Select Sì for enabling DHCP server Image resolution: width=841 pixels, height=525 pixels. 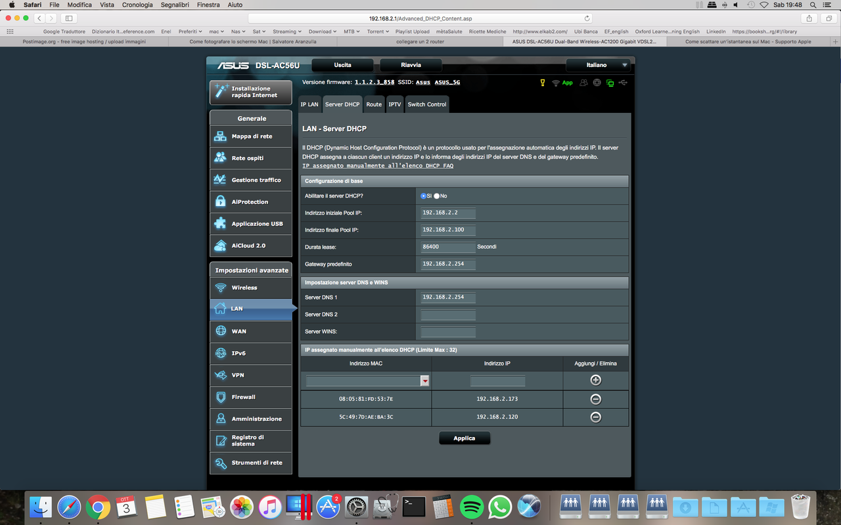click(x=424, y=196)
